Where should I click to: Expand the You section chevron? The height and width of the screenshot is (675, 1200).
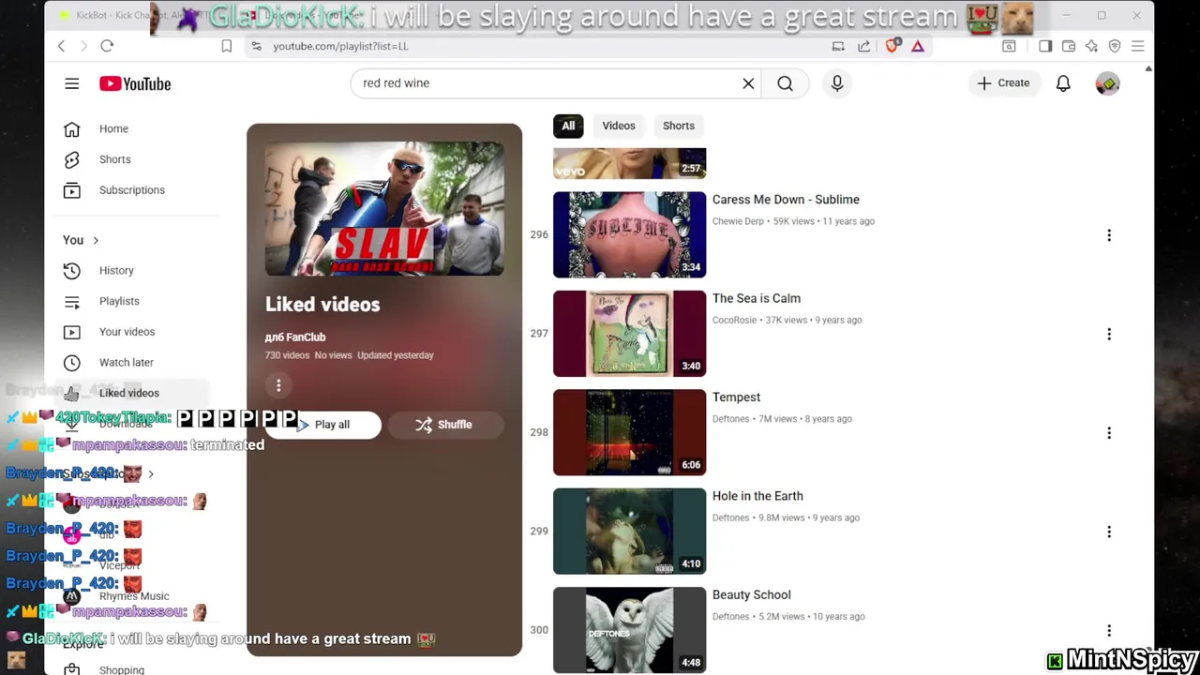96,240
